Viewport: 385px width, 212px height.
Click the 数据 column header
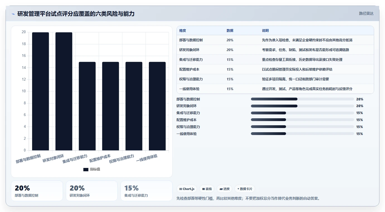coord(230,31)
